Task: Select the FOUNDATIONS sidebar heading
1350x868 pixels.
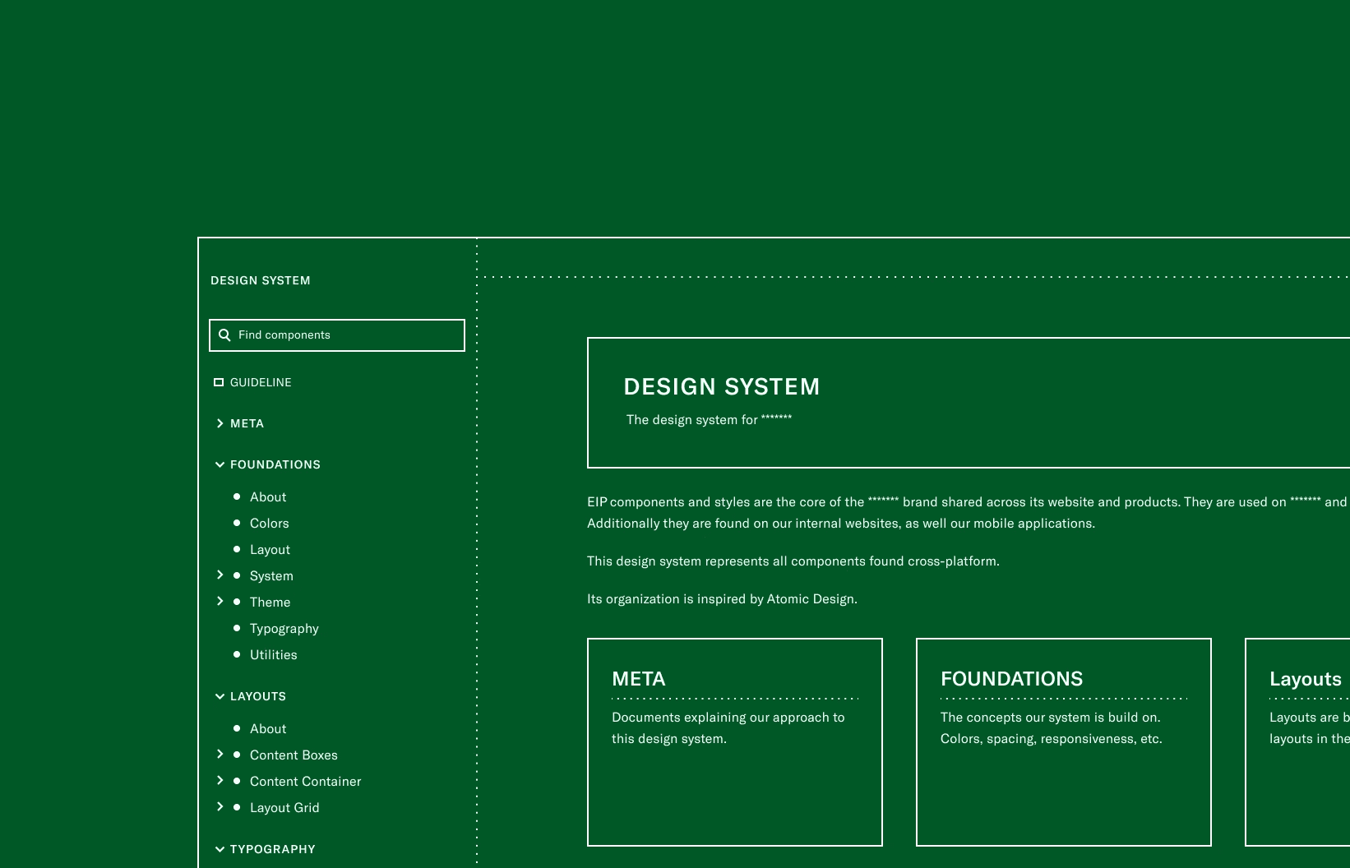Action: tap(275, 464)
